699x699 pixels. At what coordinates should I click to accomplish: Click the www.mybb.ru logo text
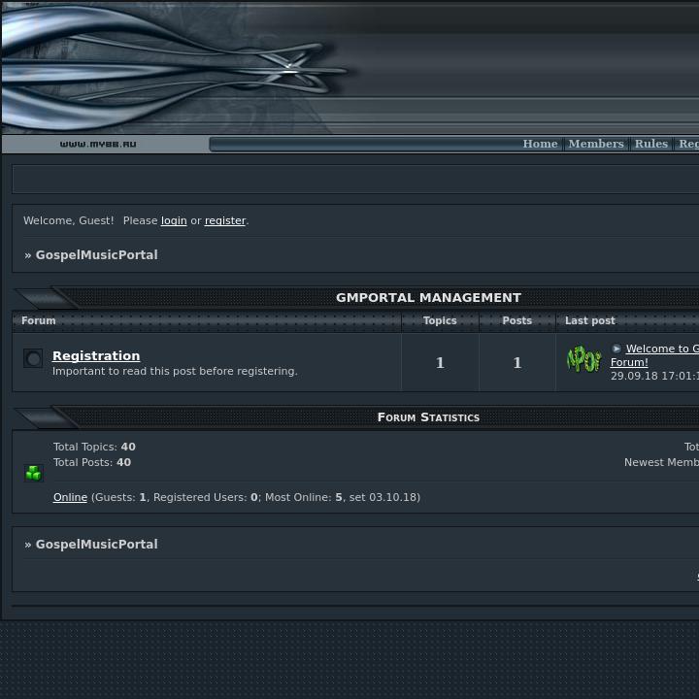[98, 145]
